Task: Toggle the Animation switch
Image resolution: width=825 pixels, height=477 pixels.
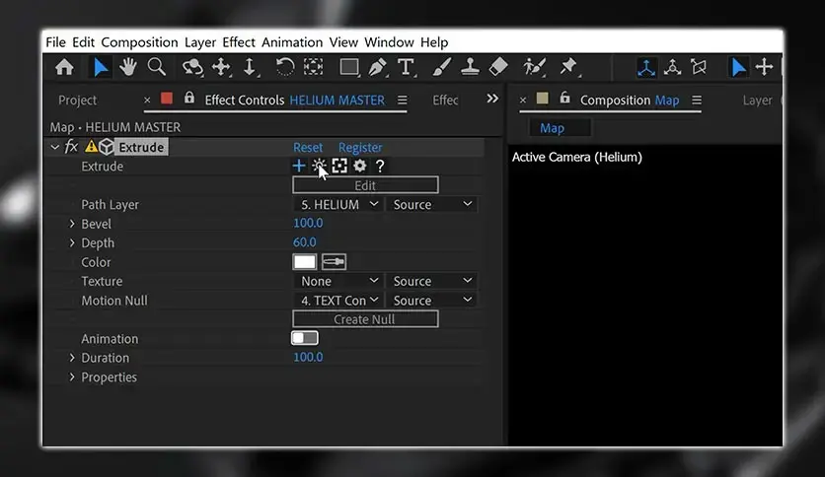Action: point(305,338)
